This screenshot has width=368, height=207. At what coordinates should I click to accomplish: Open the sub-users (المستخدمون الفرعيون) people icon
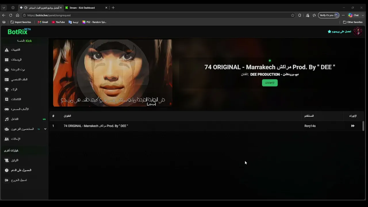[7, 129]
